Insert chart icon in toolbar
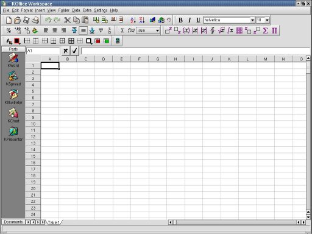Screen dimensions: 312x234 point(152,20)
